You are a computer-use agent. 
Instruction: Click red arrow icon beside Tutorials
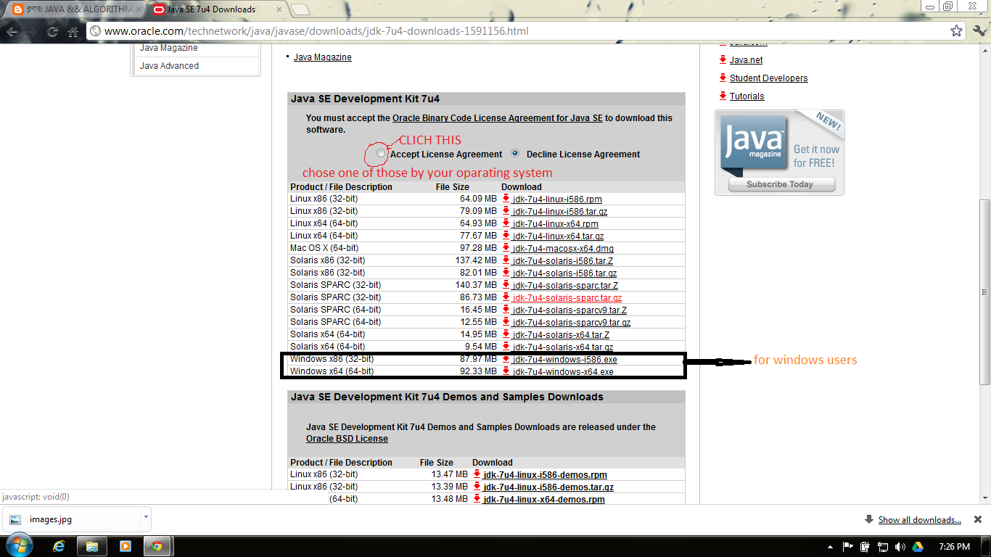point(723,96)
